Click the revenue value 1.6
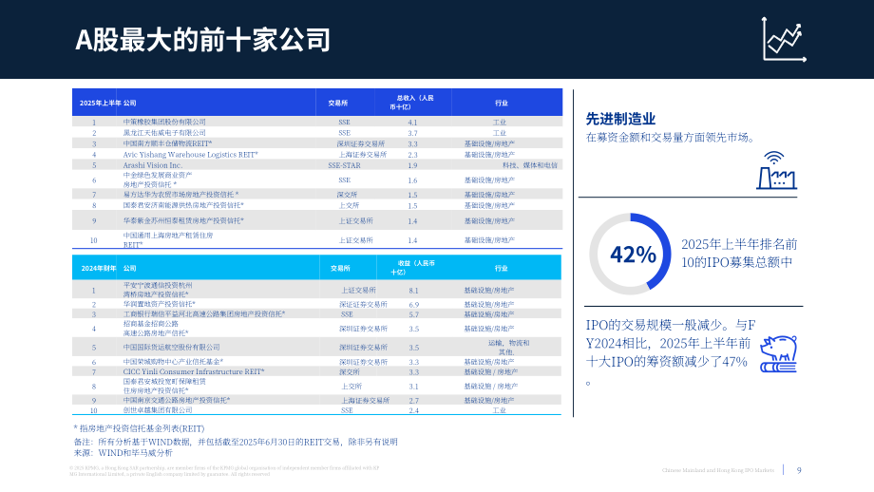The width and height of the screenshot is (874, 492). (412, 180)
